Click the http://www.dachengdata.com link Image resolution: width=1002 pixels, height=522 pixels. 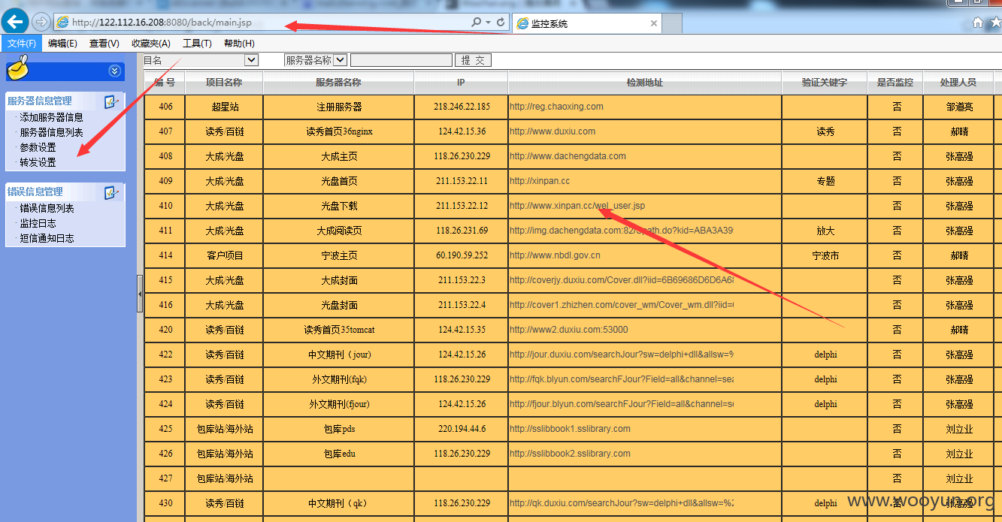pos(568,156)
